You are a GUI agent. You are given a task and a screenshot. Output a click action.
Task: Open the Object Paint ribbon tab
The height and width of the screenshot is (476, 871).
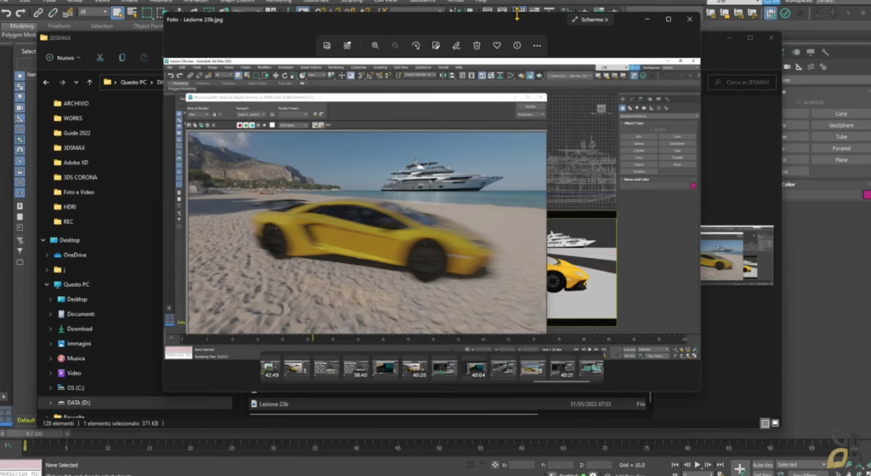click(x=147, y=26)
